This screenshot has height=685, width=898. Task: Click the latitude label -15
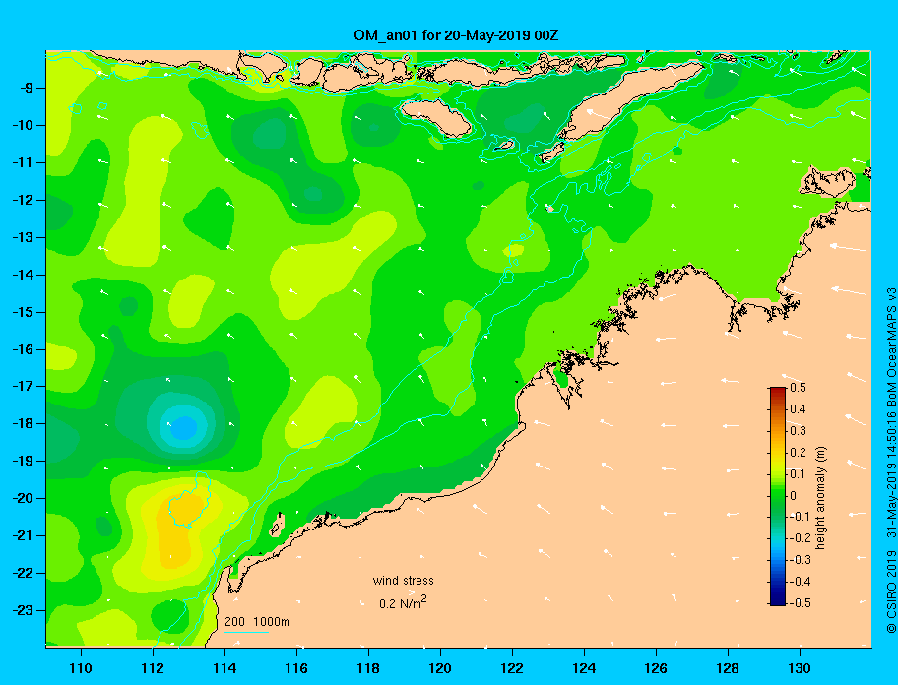coord(27,312)
